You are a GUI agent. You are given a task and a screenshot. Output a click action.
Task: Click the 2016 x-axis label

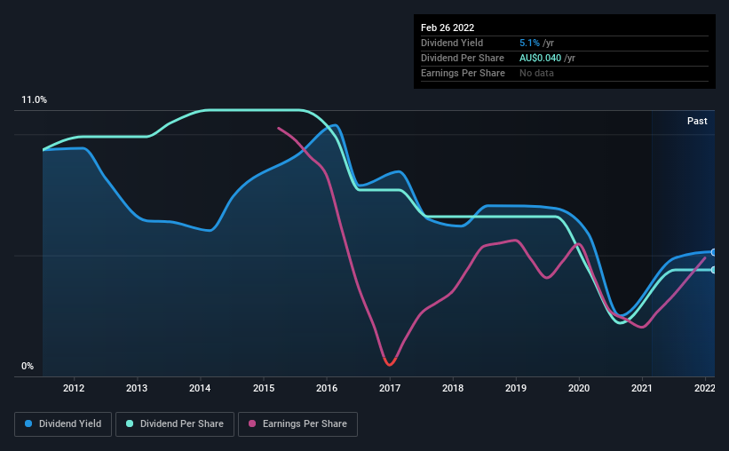(327, 388)
